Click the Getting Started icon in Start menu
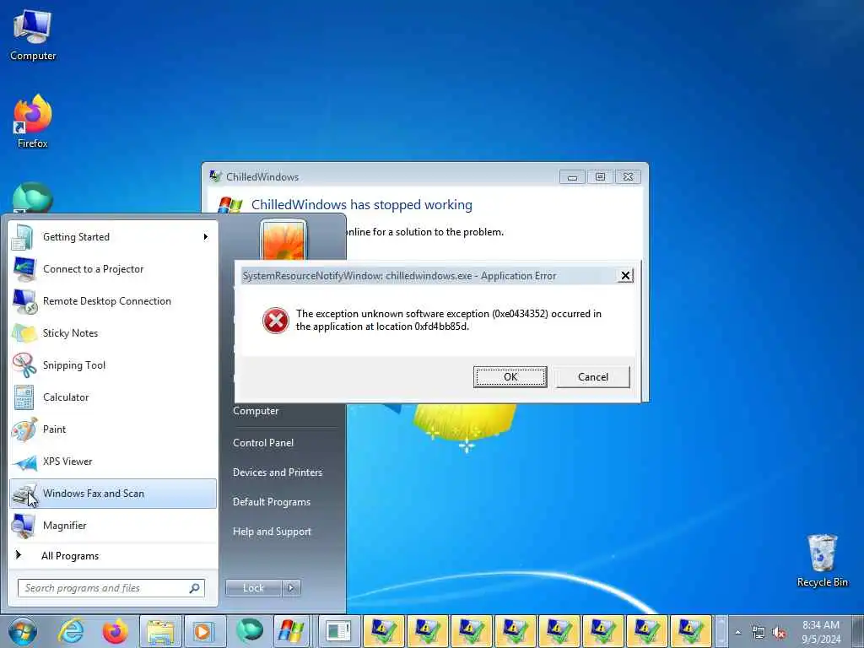 23,237
